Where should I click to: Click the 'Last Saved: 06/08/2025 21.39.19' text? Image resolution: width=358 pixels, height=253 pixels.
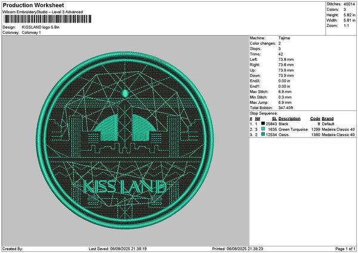tap(118, 249)
